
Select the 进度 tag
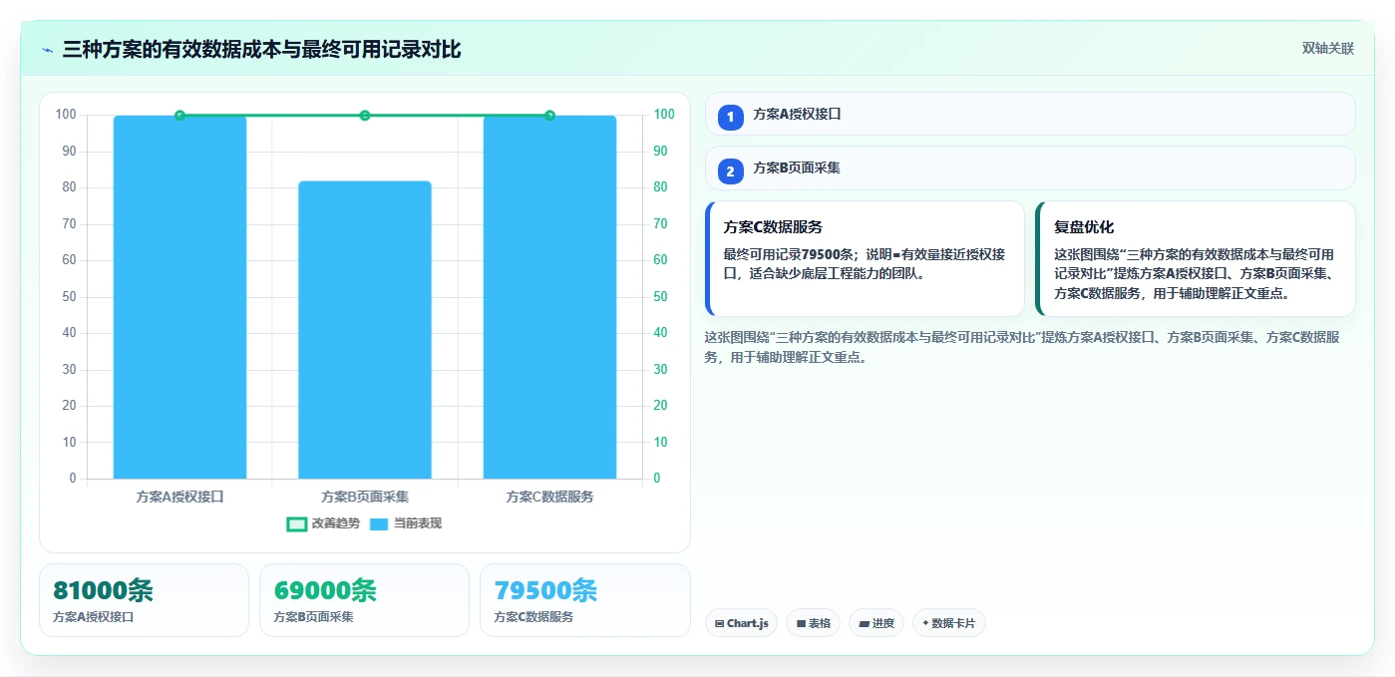(x=876, y=623)
